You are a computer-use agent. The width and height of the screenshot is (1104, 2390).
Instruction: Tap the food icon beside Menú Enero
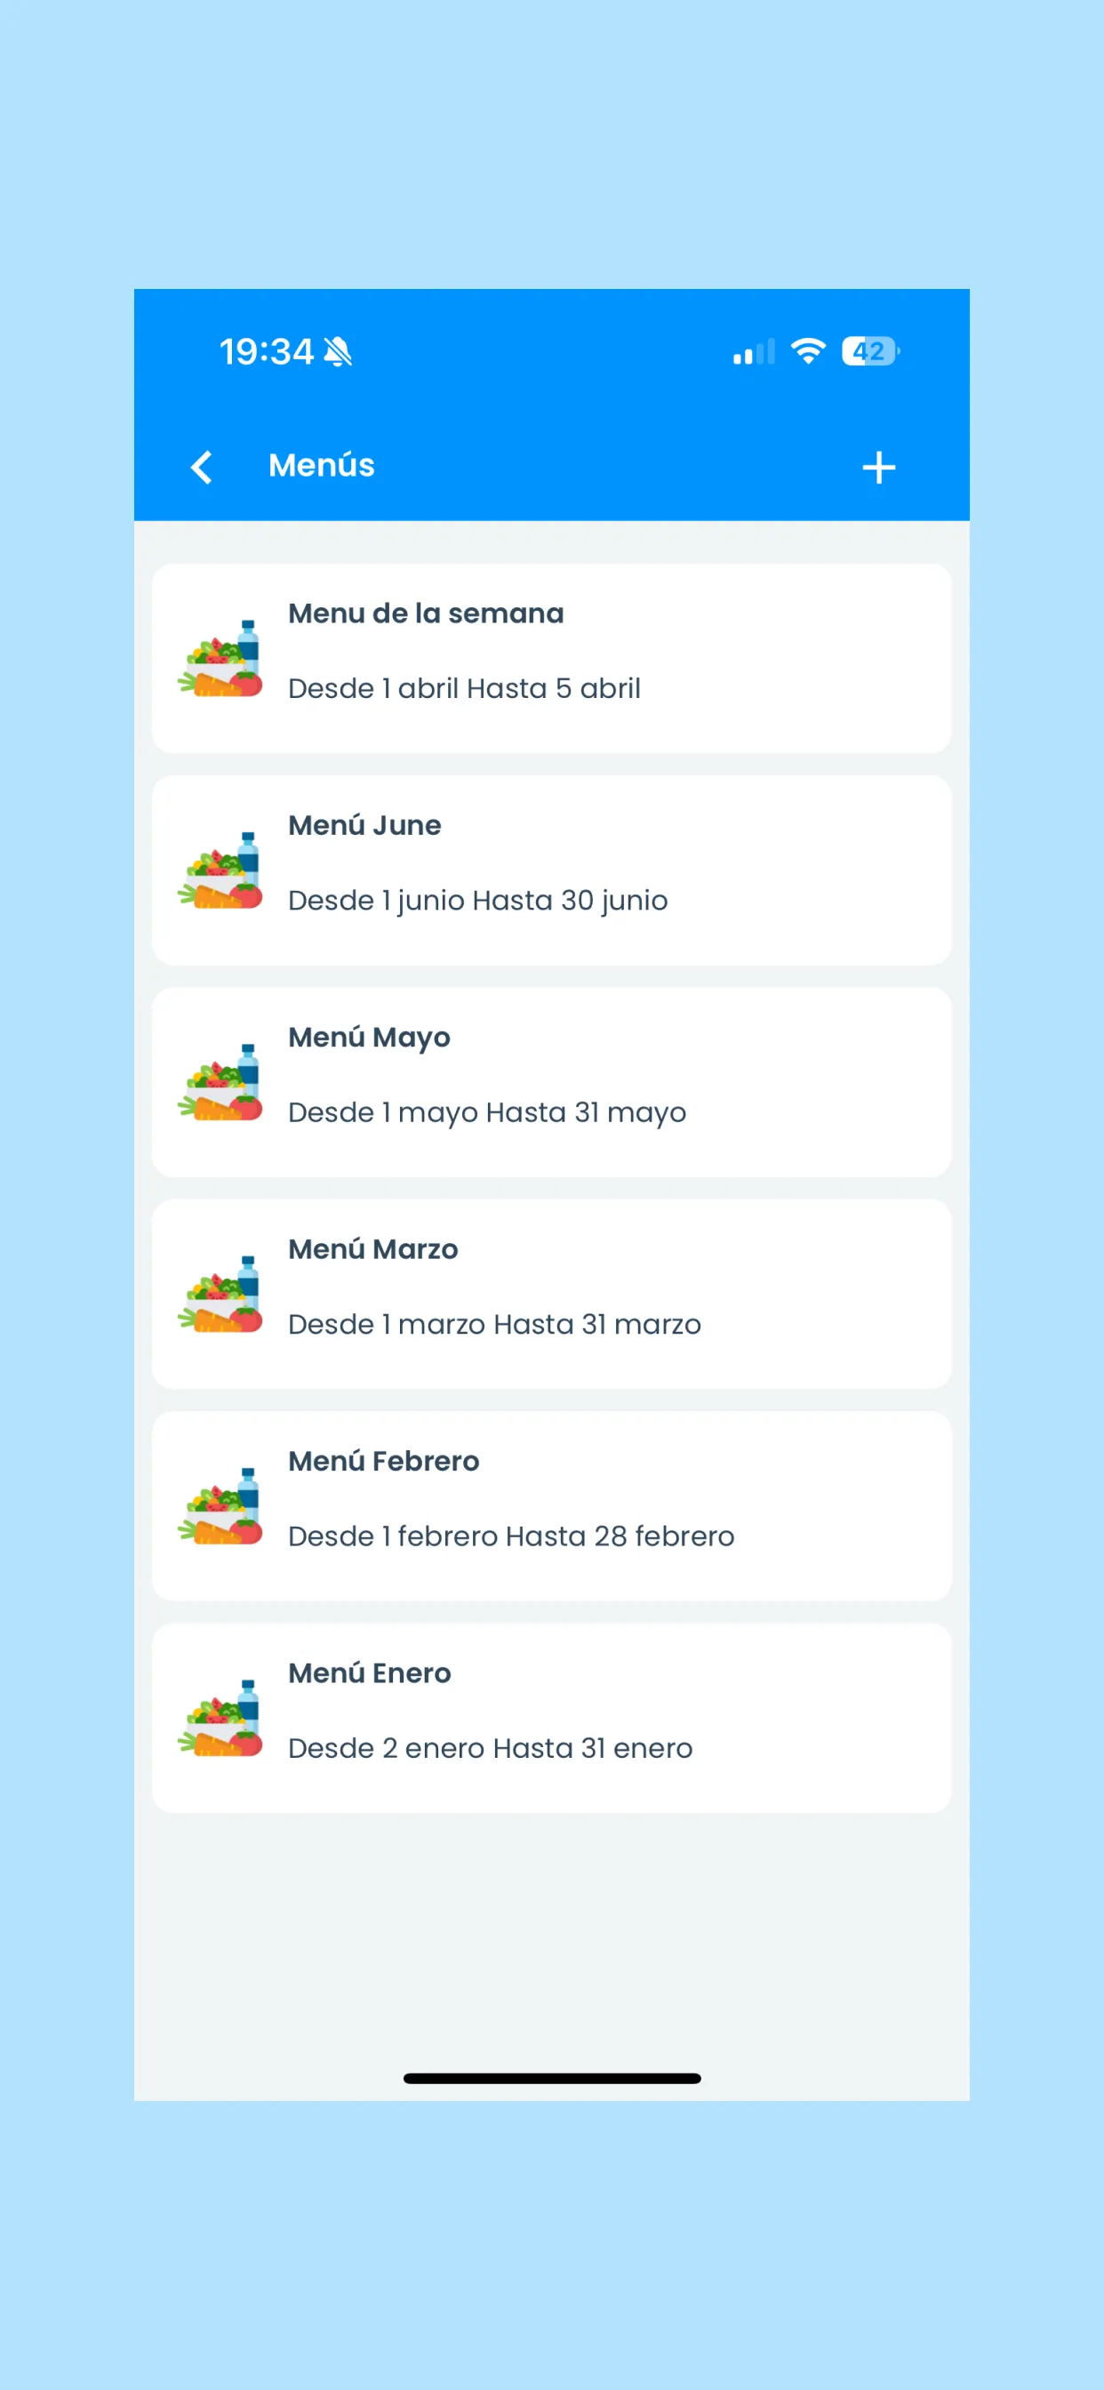coord(220,1717)
